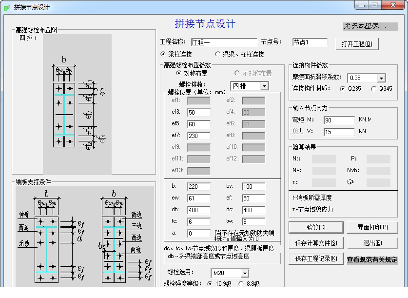Click the 打开工程(O) button

[x=357, y=44]
